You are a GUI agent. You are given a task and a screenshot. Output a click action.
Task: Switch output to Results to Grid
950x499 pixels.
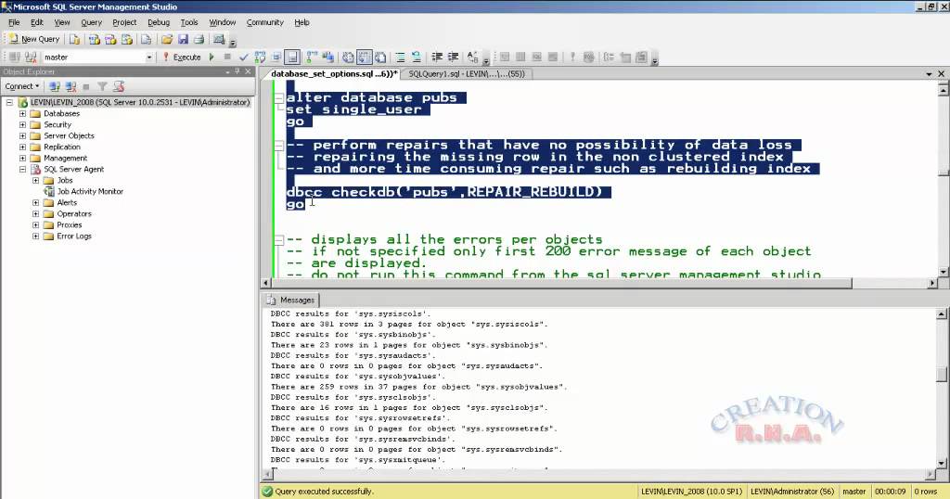coord(364,57)
